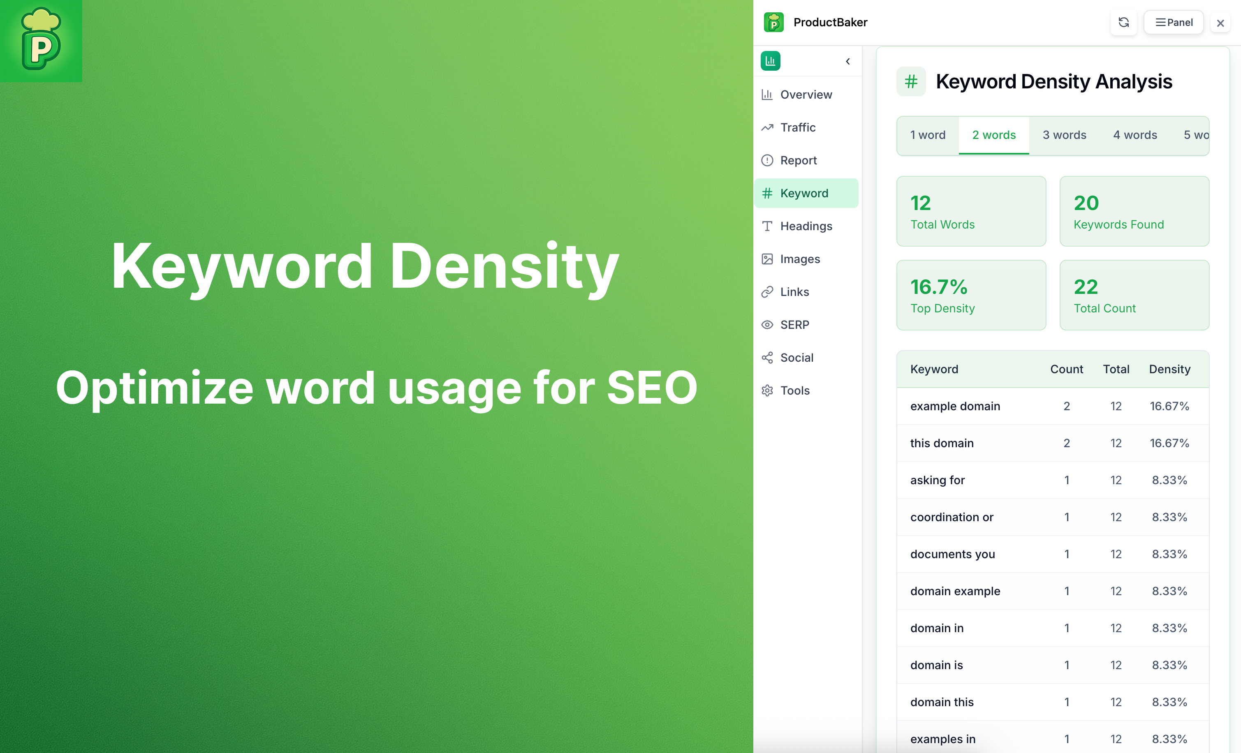Refresh the analysis with the reload icon
1241x753 pixels.
click(x=1123, y=22)
